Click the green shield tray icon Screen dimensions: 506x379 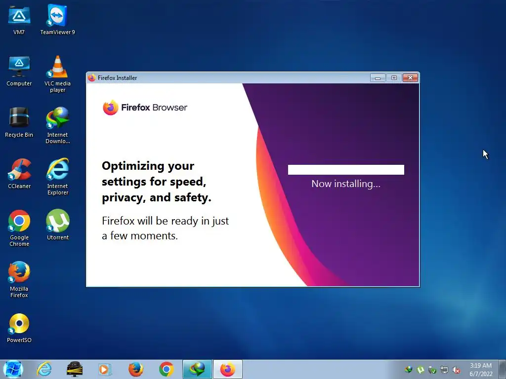pos(432,370)
